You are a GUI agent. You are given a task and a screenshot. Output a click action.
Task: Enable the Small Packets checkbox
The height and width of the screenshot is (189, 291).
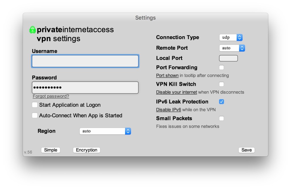[221, 118]
